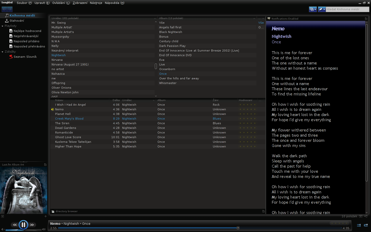Click the Notifications Enabled speech icon

coord(269,19)
